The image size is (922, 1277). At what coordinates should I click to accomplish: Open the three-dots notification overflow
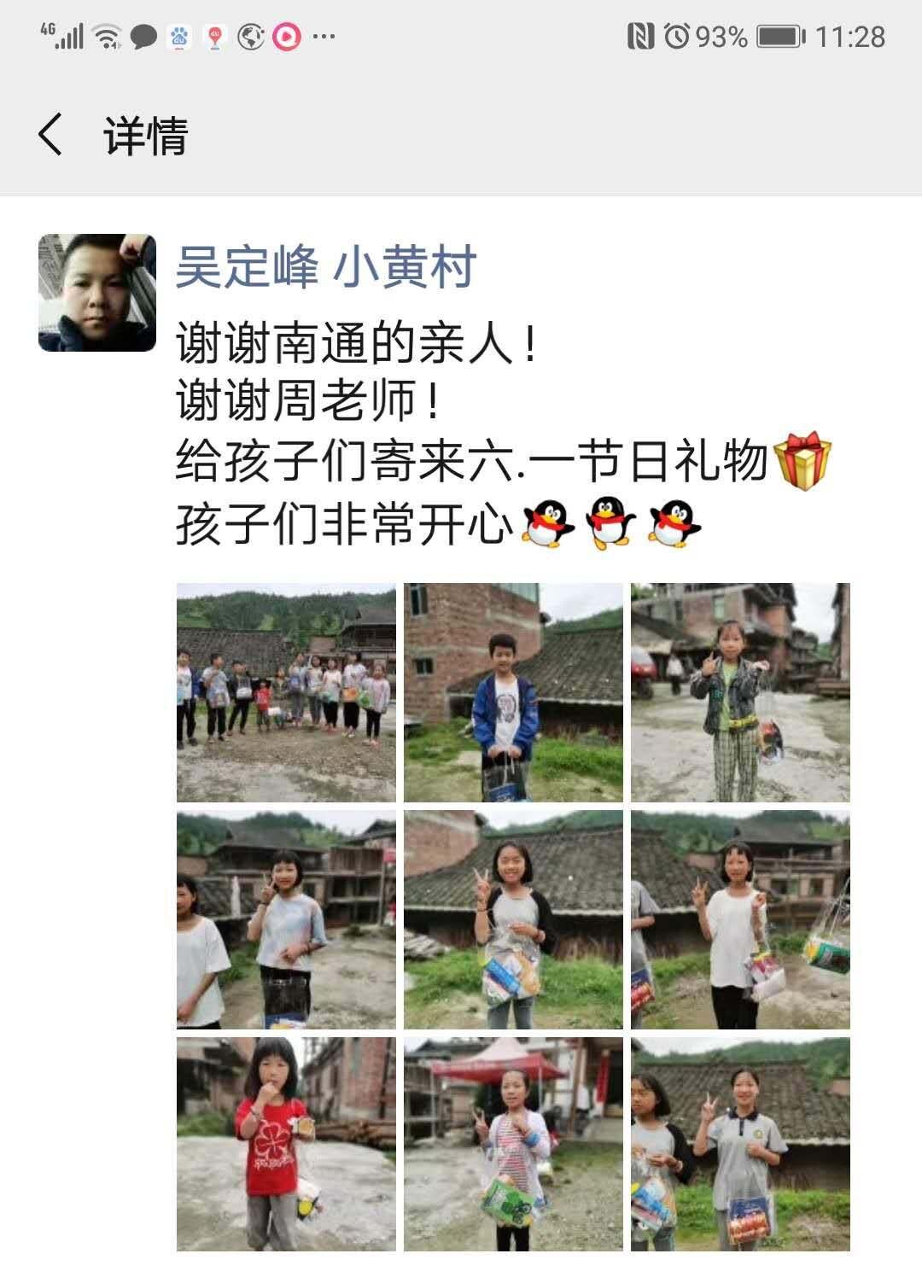click(x=324, y=37)
